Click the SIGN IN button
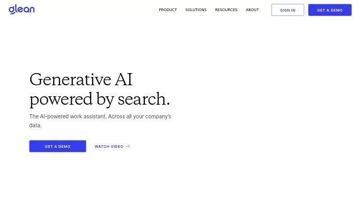The height and width of the screenshot is (202, 360). 288,10
